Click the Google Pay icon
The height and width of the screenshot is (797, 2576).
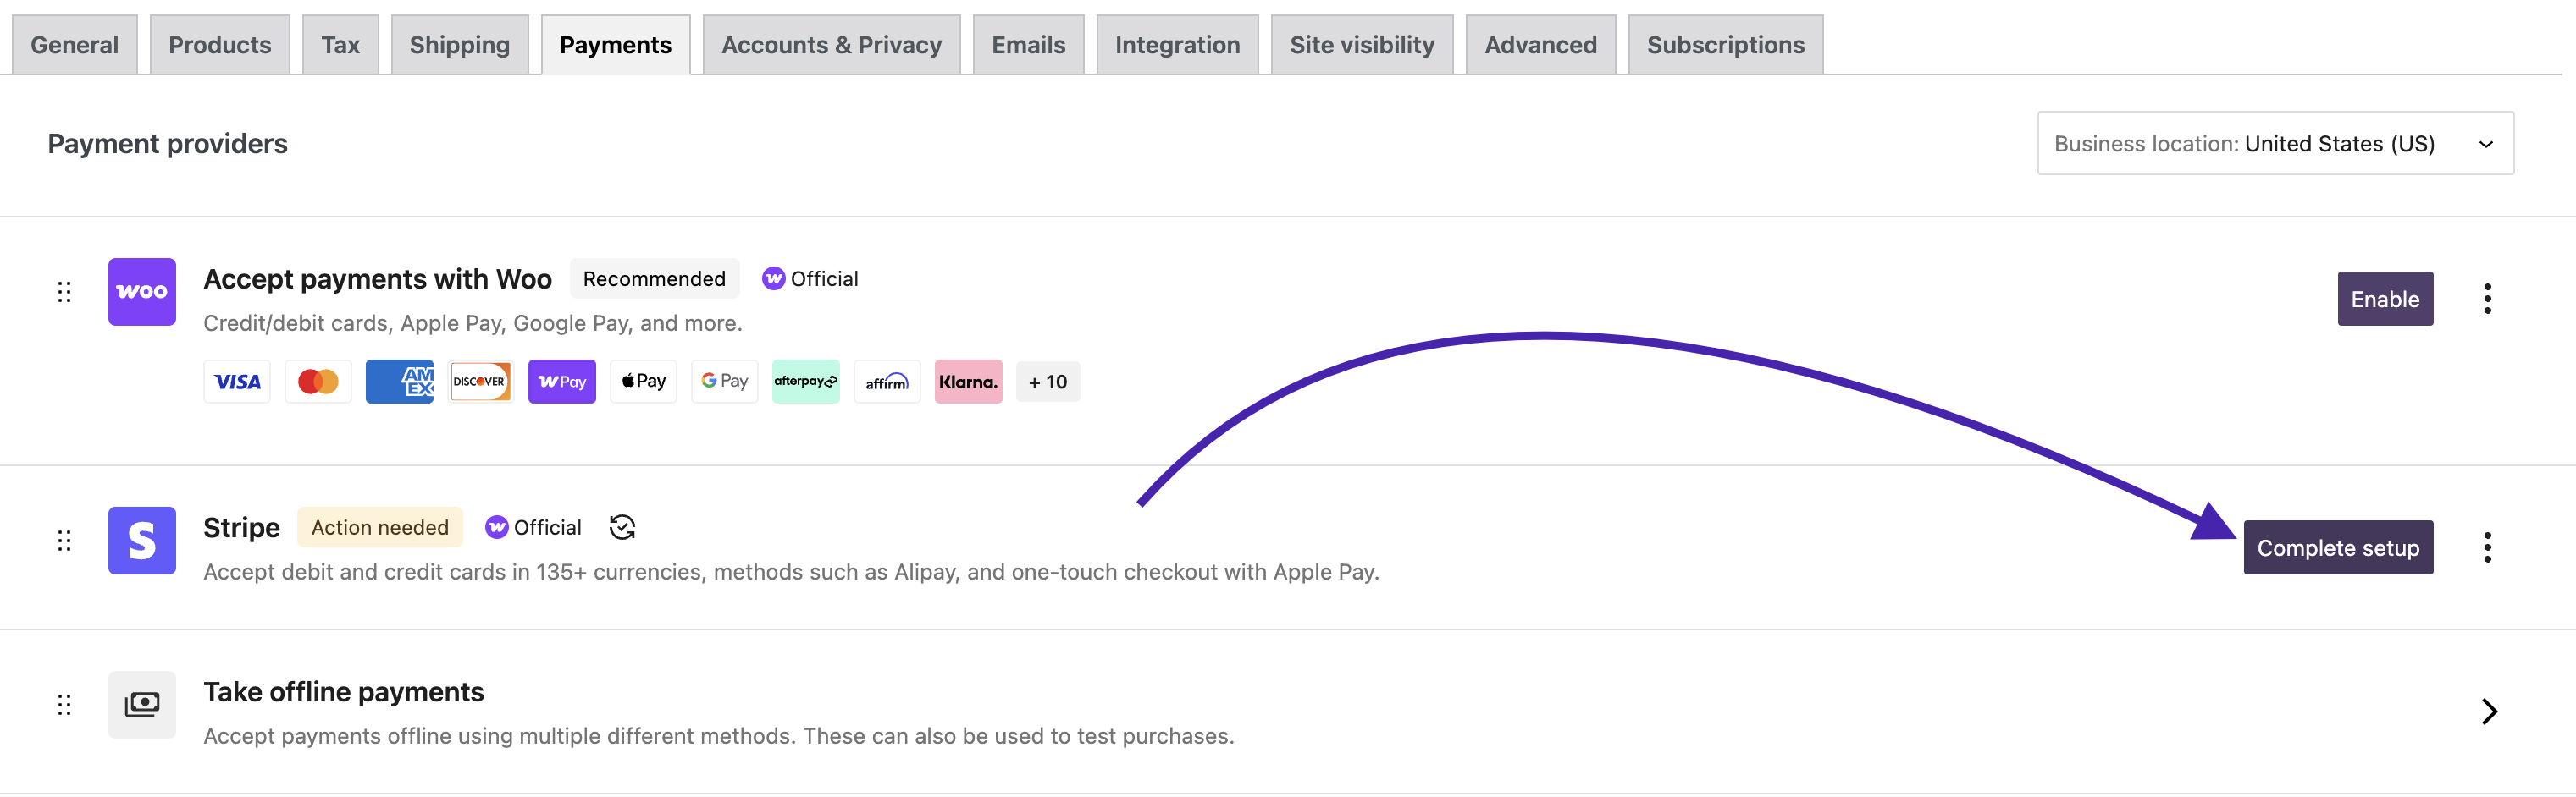point(724,381)
